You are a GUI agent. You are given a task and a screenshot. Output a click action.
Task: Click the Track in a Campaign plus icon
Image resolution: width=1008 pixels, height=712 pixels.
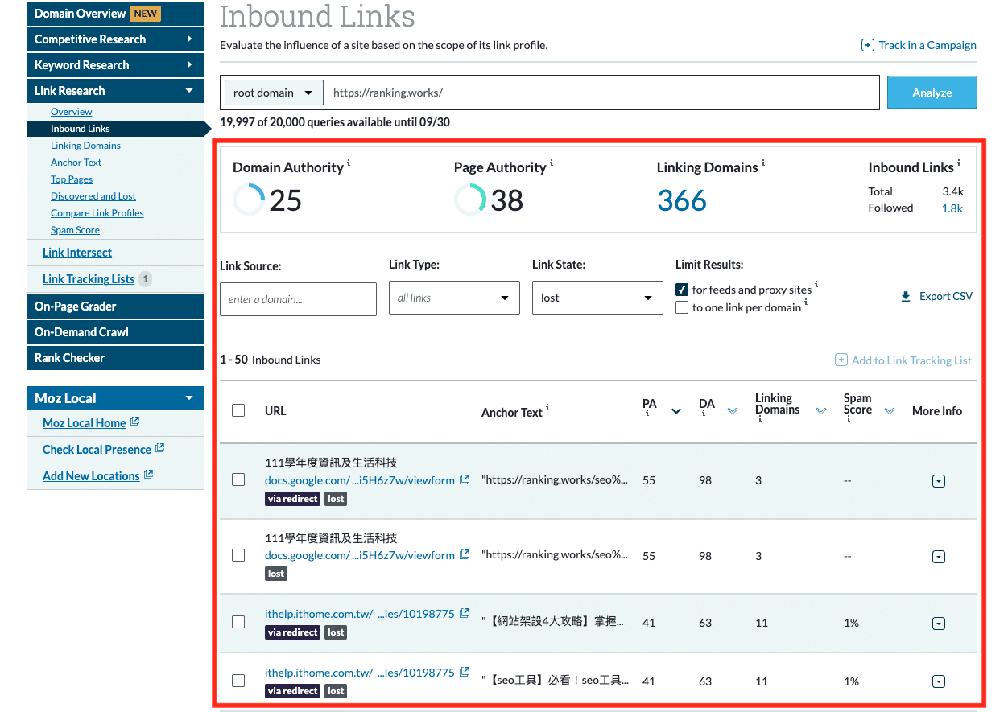click(x=867, y=45)
